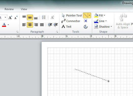Screen dimensions: 133x96
Task: Insert bullets with the Bullets icon
Action: [44, 17]
